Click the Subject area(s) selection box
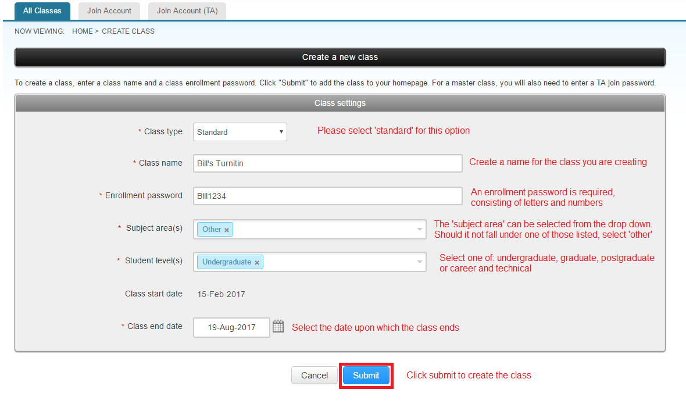Viewport: 686px width, 404px height. 326,230
